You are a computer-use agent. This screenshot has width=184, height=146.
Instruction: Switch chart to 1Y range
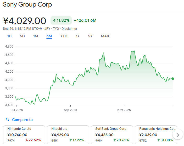[78, 36]
